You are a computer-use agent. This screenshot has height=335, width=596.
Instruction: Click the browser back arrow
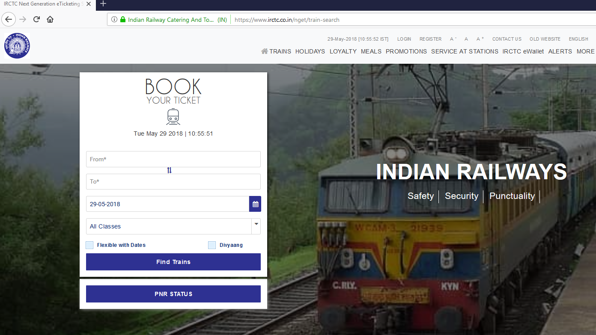pyautogui.click(x=9, y=19)
